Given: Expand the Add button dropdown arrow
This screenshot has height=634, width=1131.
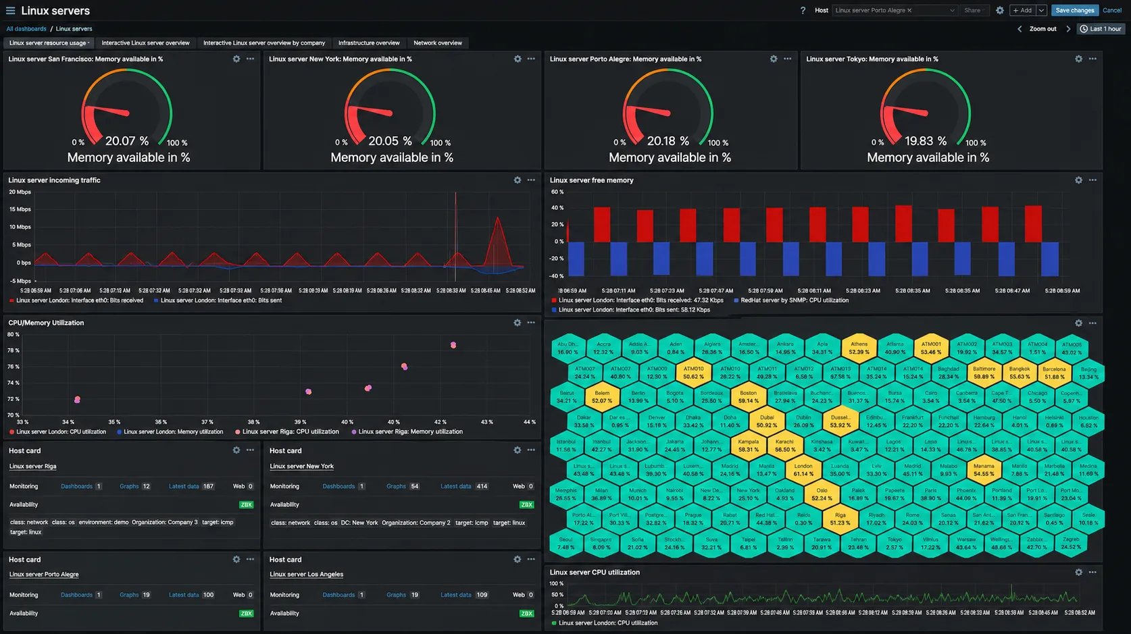Looking at the screenshot, I should pyautogui.click(x=1041, y=11).
